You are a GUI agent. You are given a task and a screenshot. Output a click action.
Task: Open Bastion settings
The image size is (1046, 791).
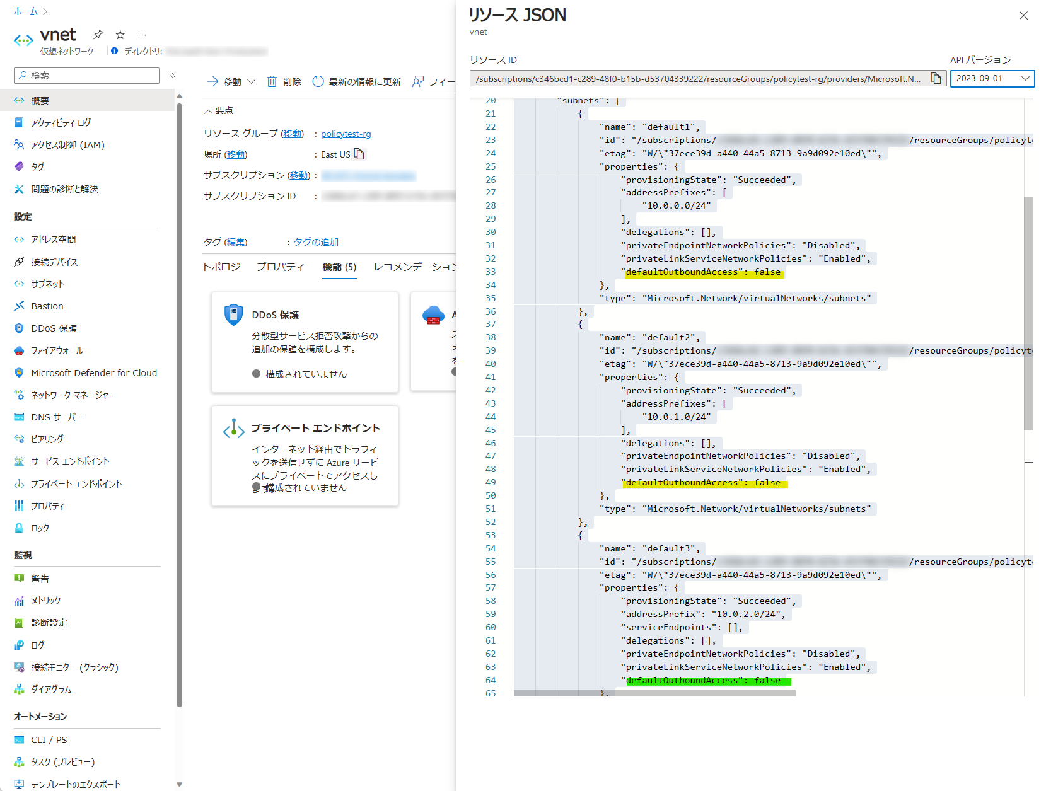(x=47, y=306)
